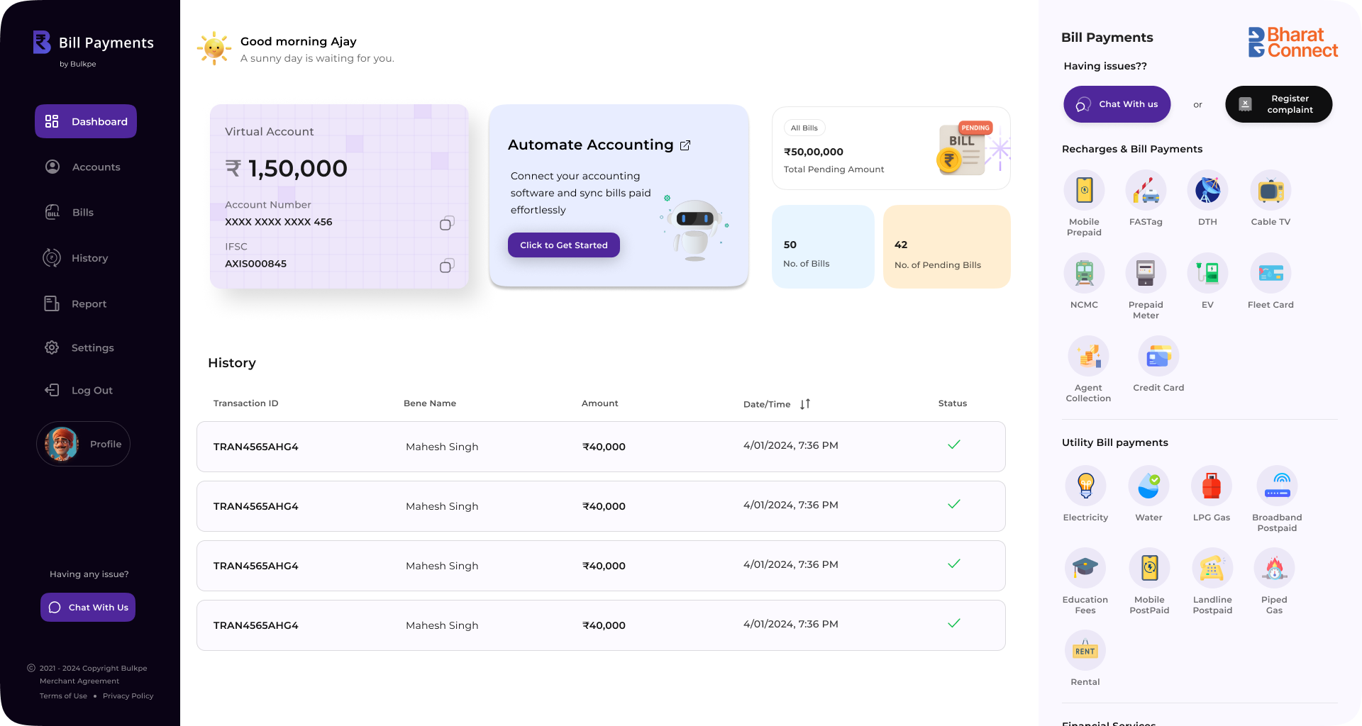
Task: Click the Rental payment icon
Action: tap(1085, 649)
